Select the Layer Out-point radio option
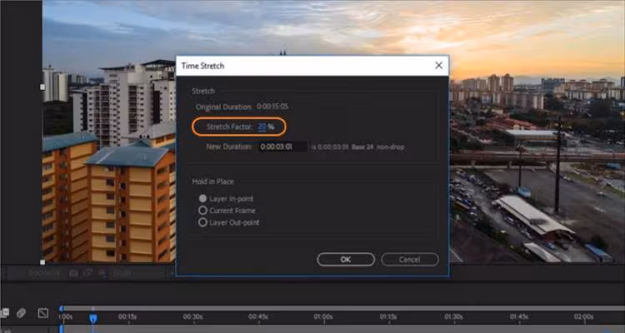Viewport: 625px width, 333px height. click(x=229, y=222)
